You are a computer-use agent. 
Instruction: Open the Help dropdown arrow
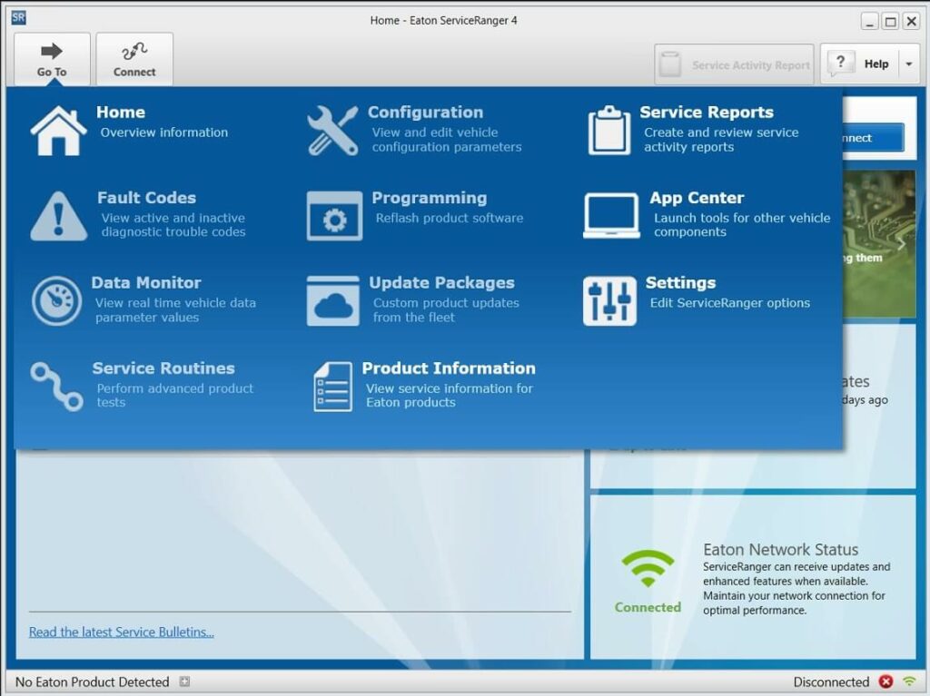[908, 64]
